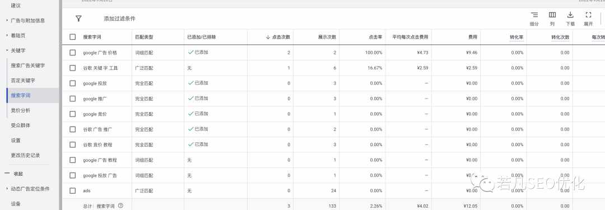Viewport: 605px width, 210px height.
Task: Click the total cost ¥12.05
Action: tap(471, 206)
